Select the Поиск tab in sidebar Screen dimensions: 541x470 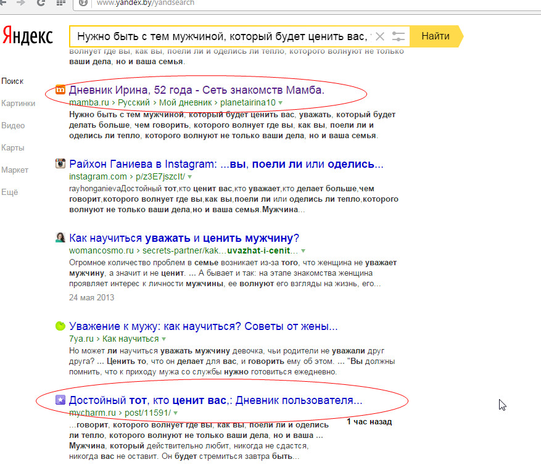(12, 81)
